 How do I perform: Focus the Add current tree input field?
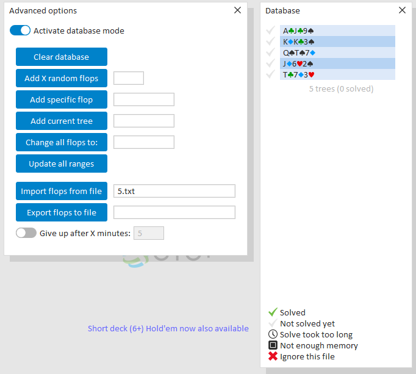pyautogui.click(x=144, y=121)
